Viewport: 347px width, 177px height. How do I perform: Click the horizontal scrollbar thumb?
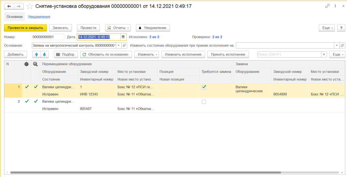click(x=145, y=172)
